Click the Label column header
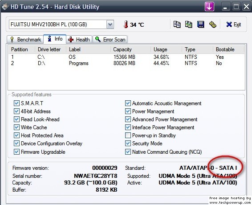The image size is (252, 205). tap(89, 49)
